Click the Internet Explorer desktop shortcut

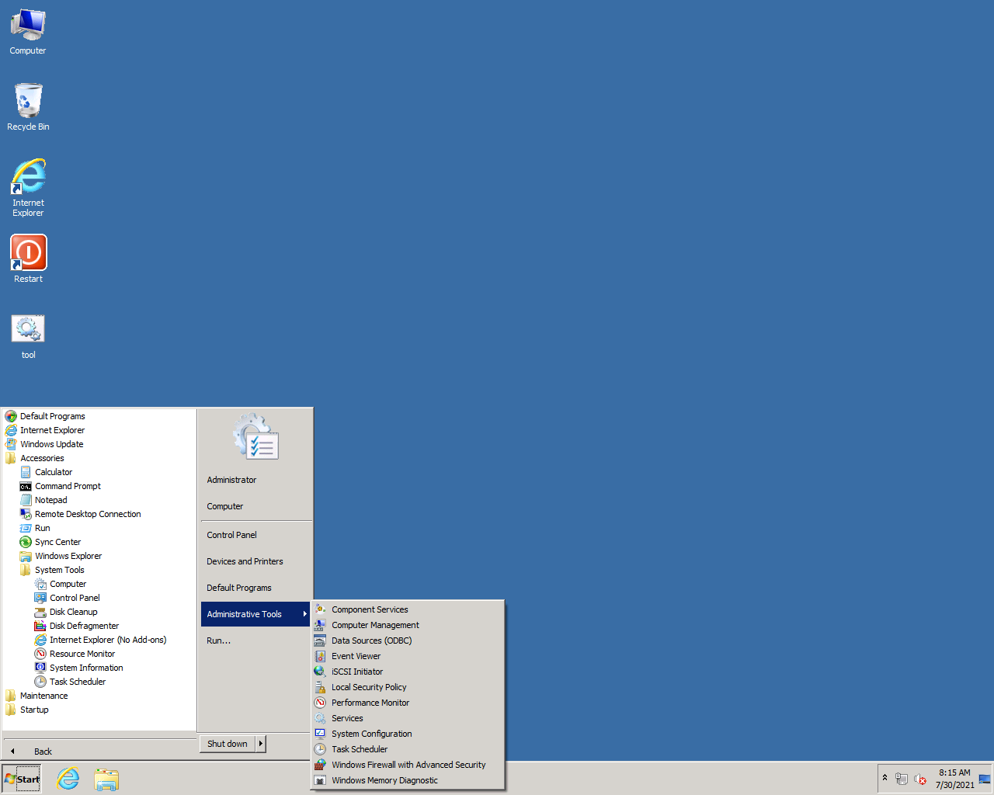coord(28,186)
